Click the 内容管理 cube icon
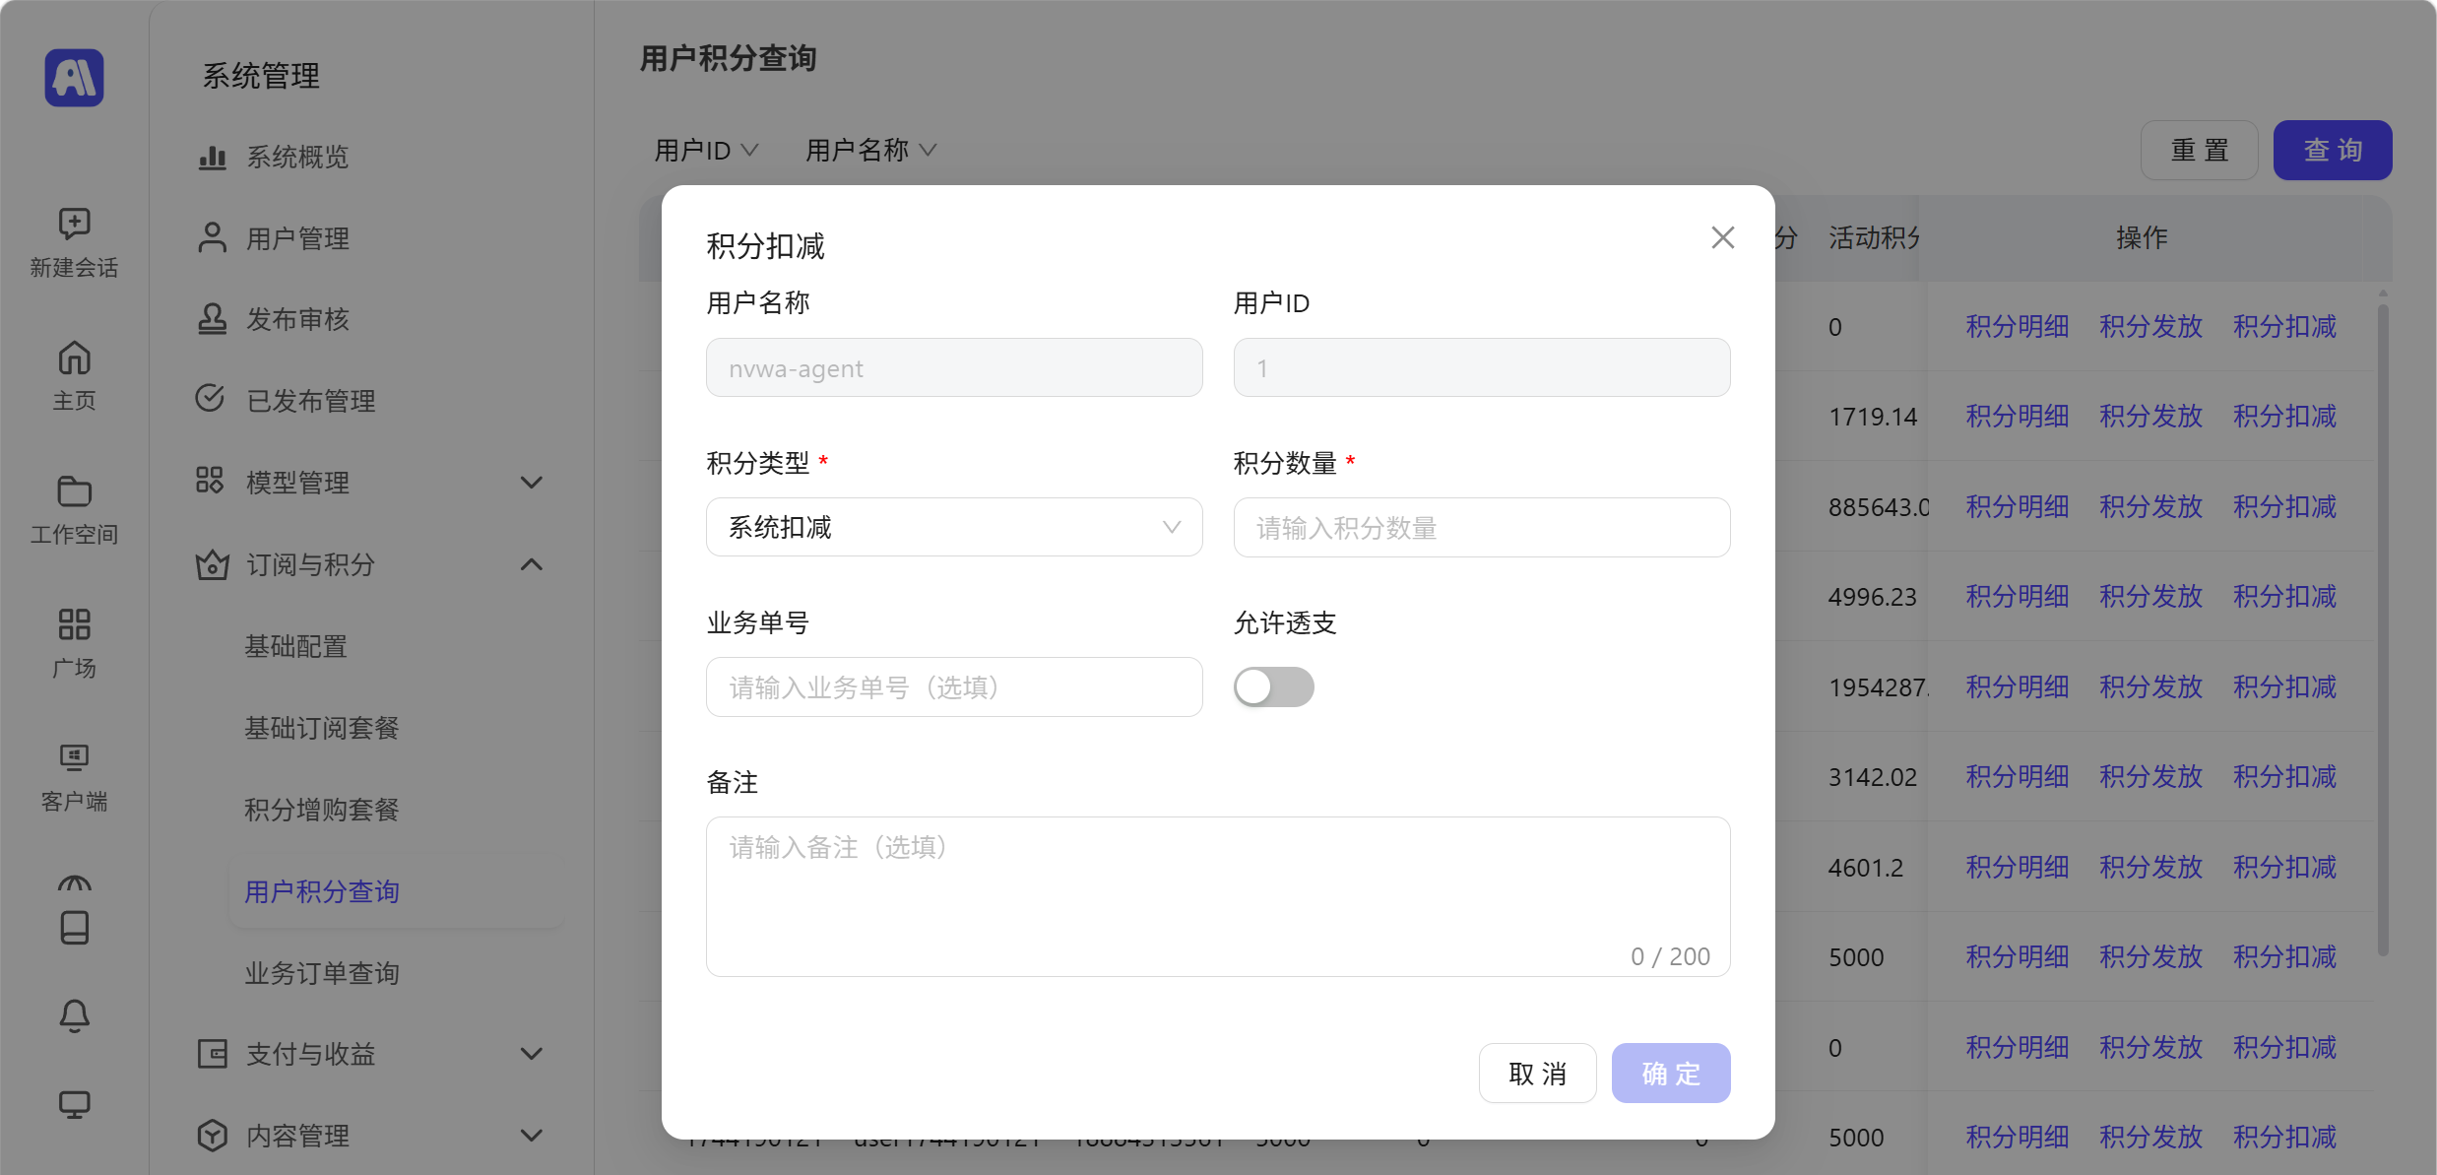This screenshot has height=1175, width=2437. coord(212,1136)
